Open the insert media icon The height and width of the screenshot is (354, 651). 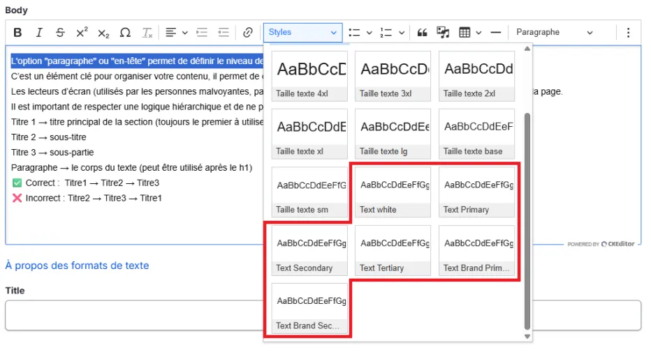(x=443, y=32)
